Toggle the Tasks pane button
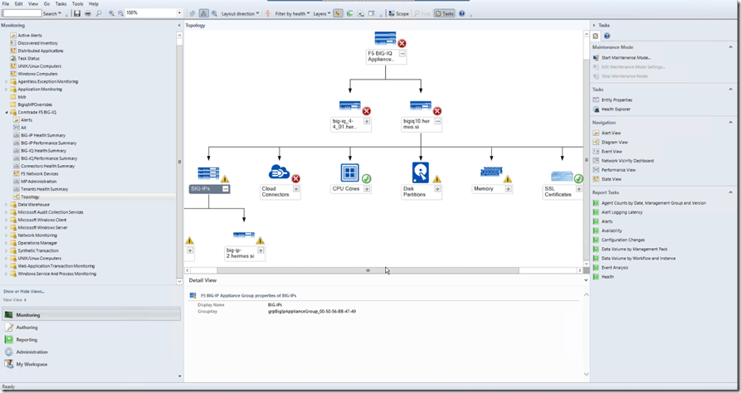The width and height of the screenshot is (741, 393). tap(446, 14)
